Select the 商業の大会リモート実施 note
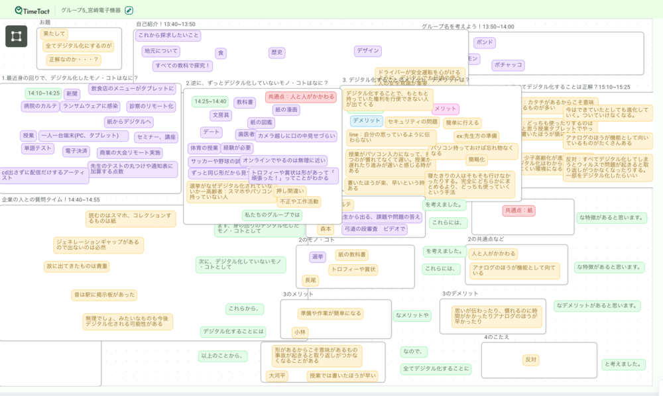Viewport: 663px width, 396px height. point(130,153)
